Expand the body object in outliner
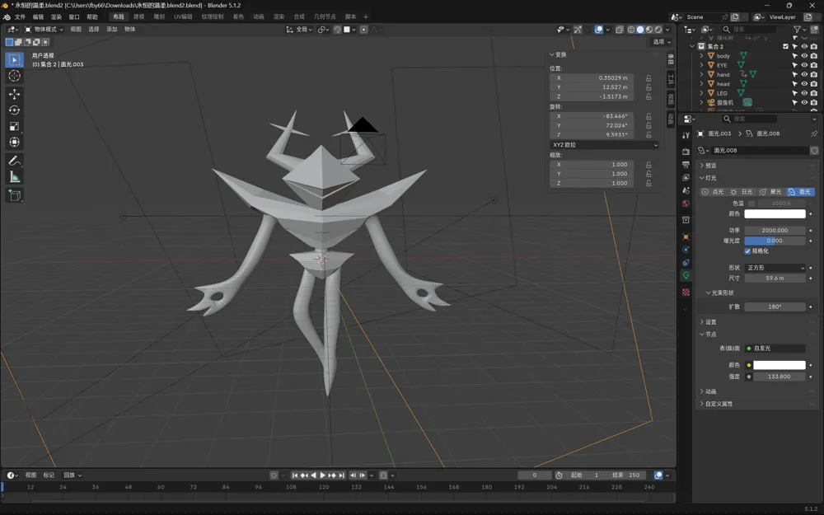Screen dimensions: 824x515 click(701, 56)
